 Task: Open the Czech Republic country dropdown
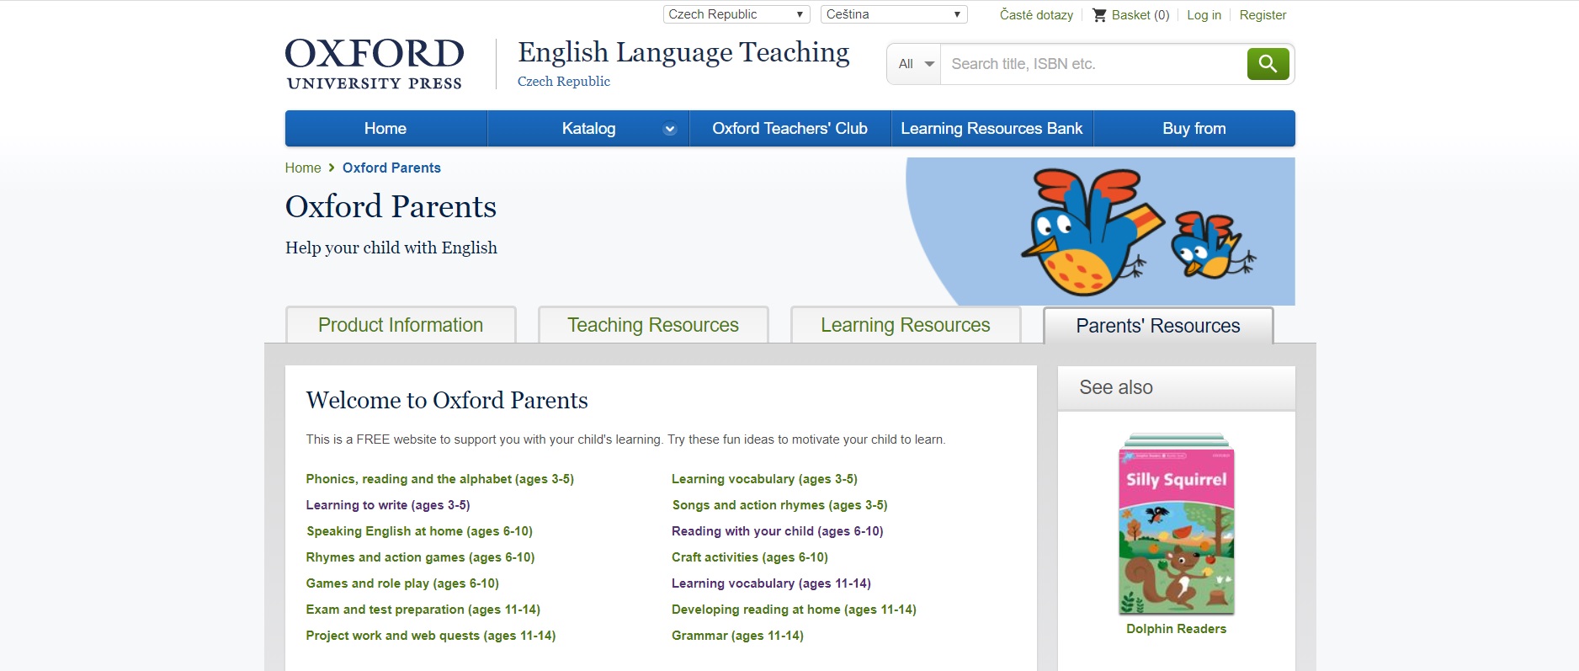point(736,14)
